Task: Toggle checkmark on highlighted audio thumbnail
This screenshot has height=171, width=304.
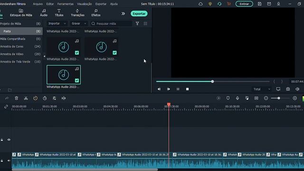Action: click(x=77, y=80)
